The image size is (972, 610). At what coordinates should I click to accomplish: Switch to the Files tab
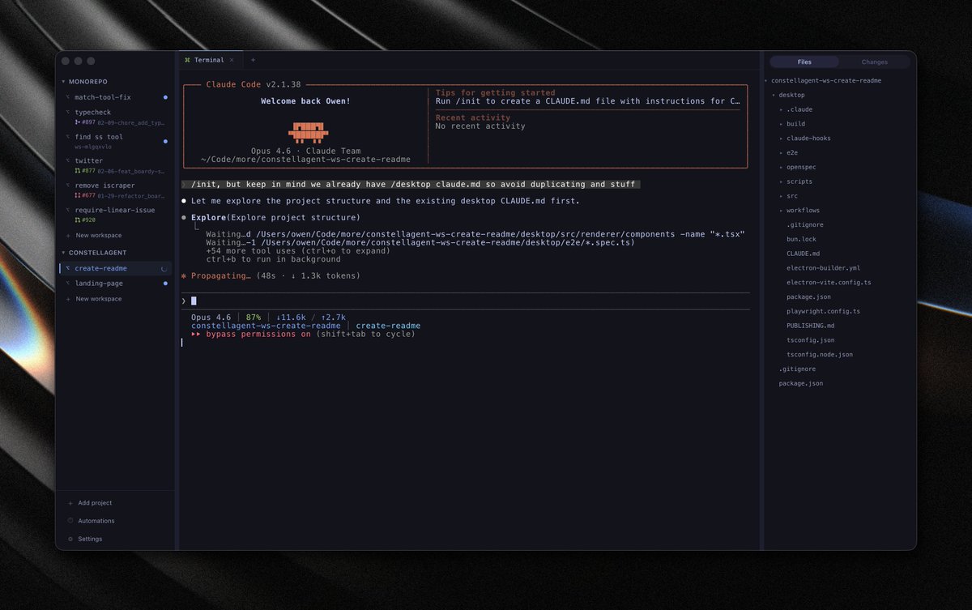coord(804,62)
